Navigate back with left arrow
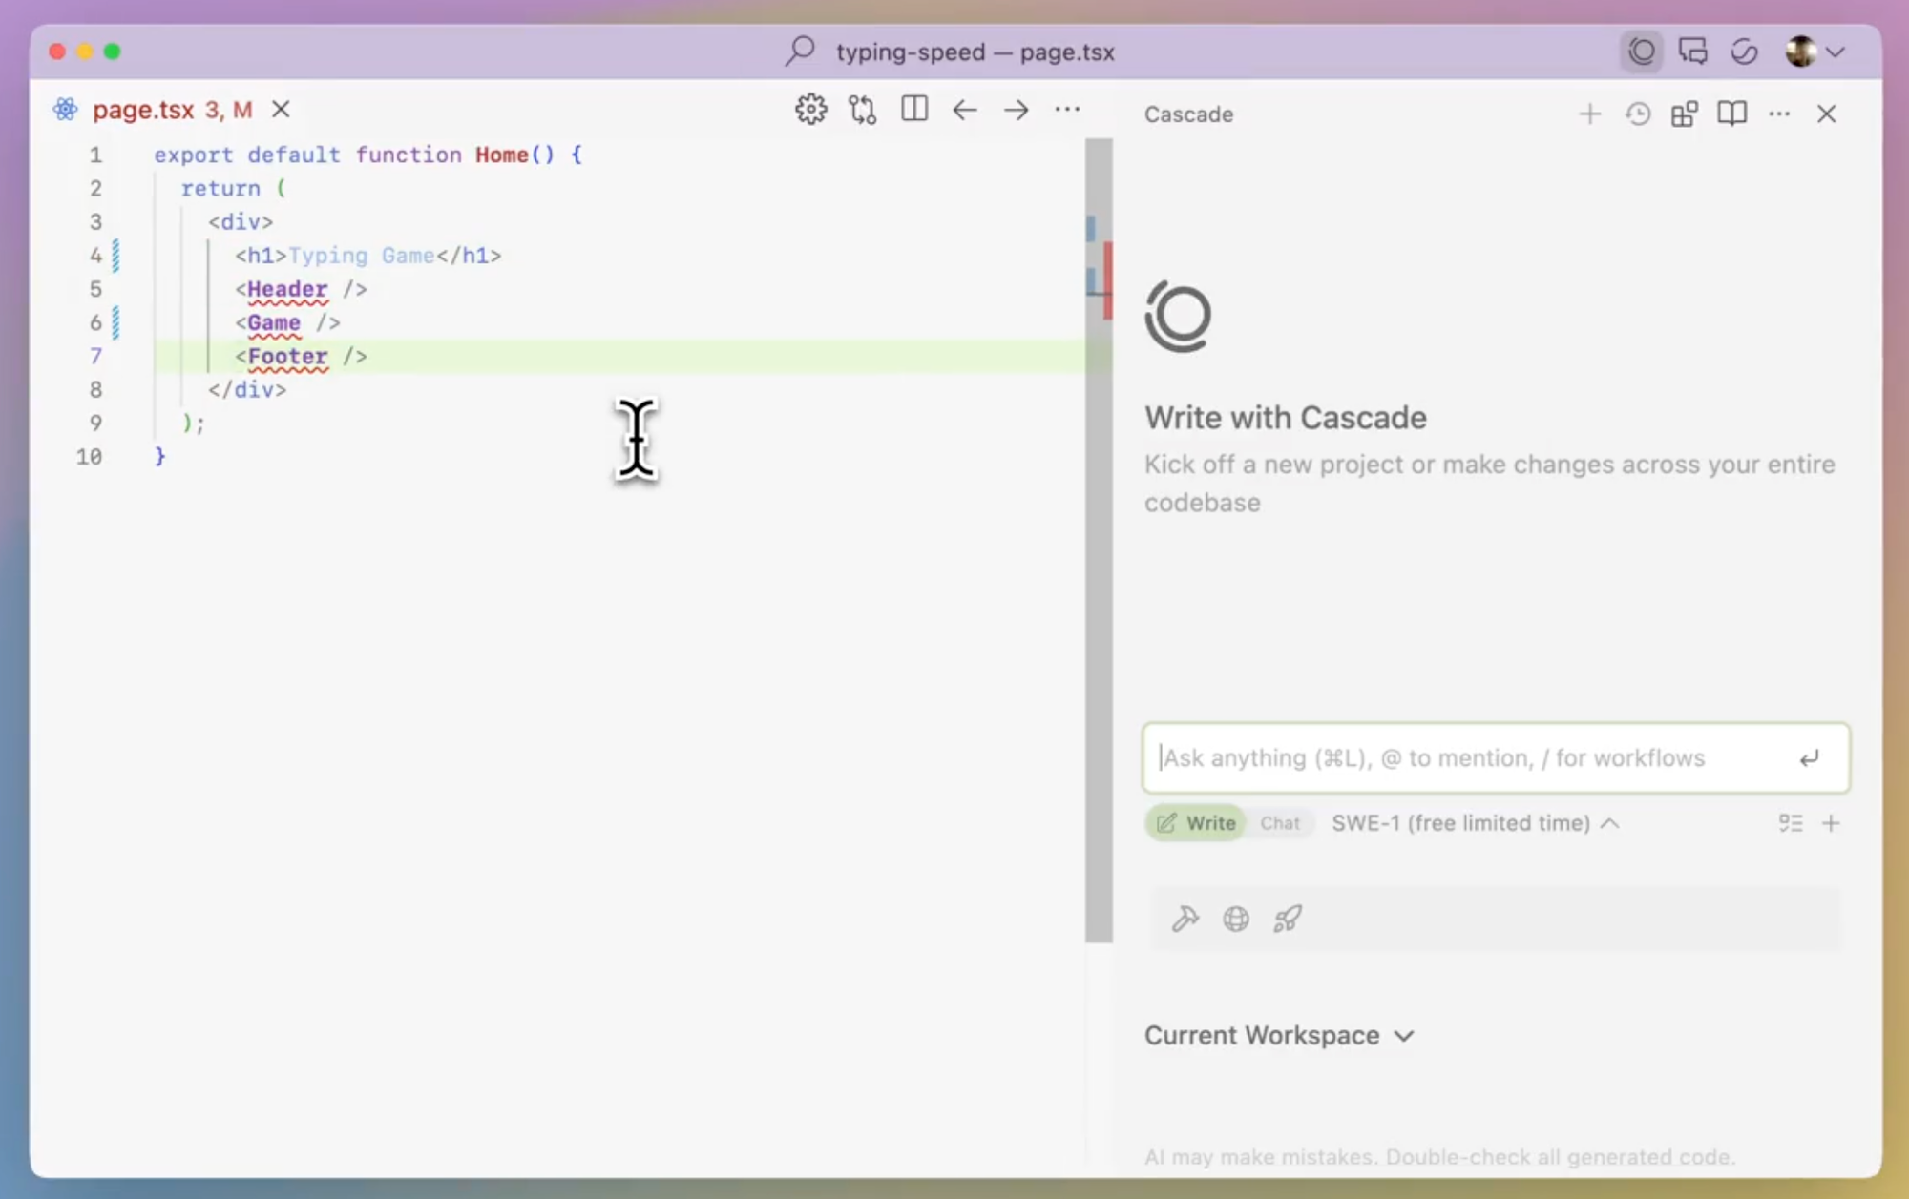The height and width of the screenshot is (1199, 1909). tap(964, 110)
